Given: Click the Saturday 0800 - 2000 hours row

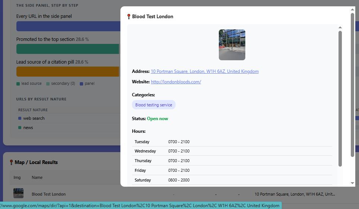Looking at the screenshot, I should pos(232,180).
